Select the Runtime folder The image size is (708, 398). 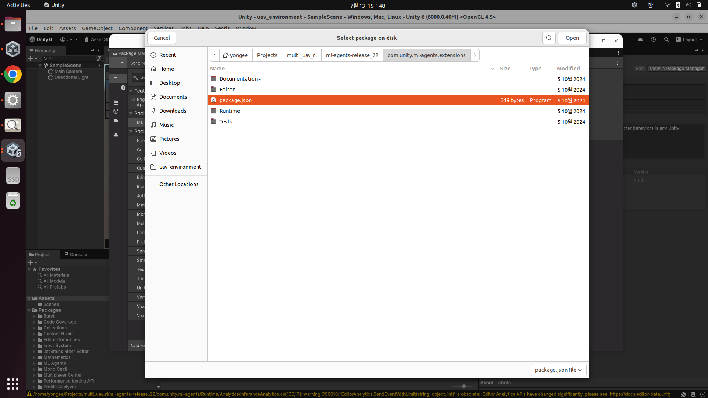(229, 111)
